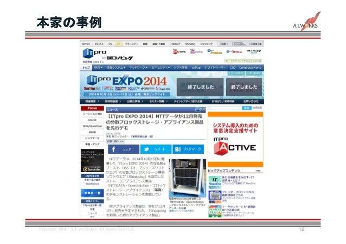Open the ソーシャル/CMO Focus topic

pos(92,114)
